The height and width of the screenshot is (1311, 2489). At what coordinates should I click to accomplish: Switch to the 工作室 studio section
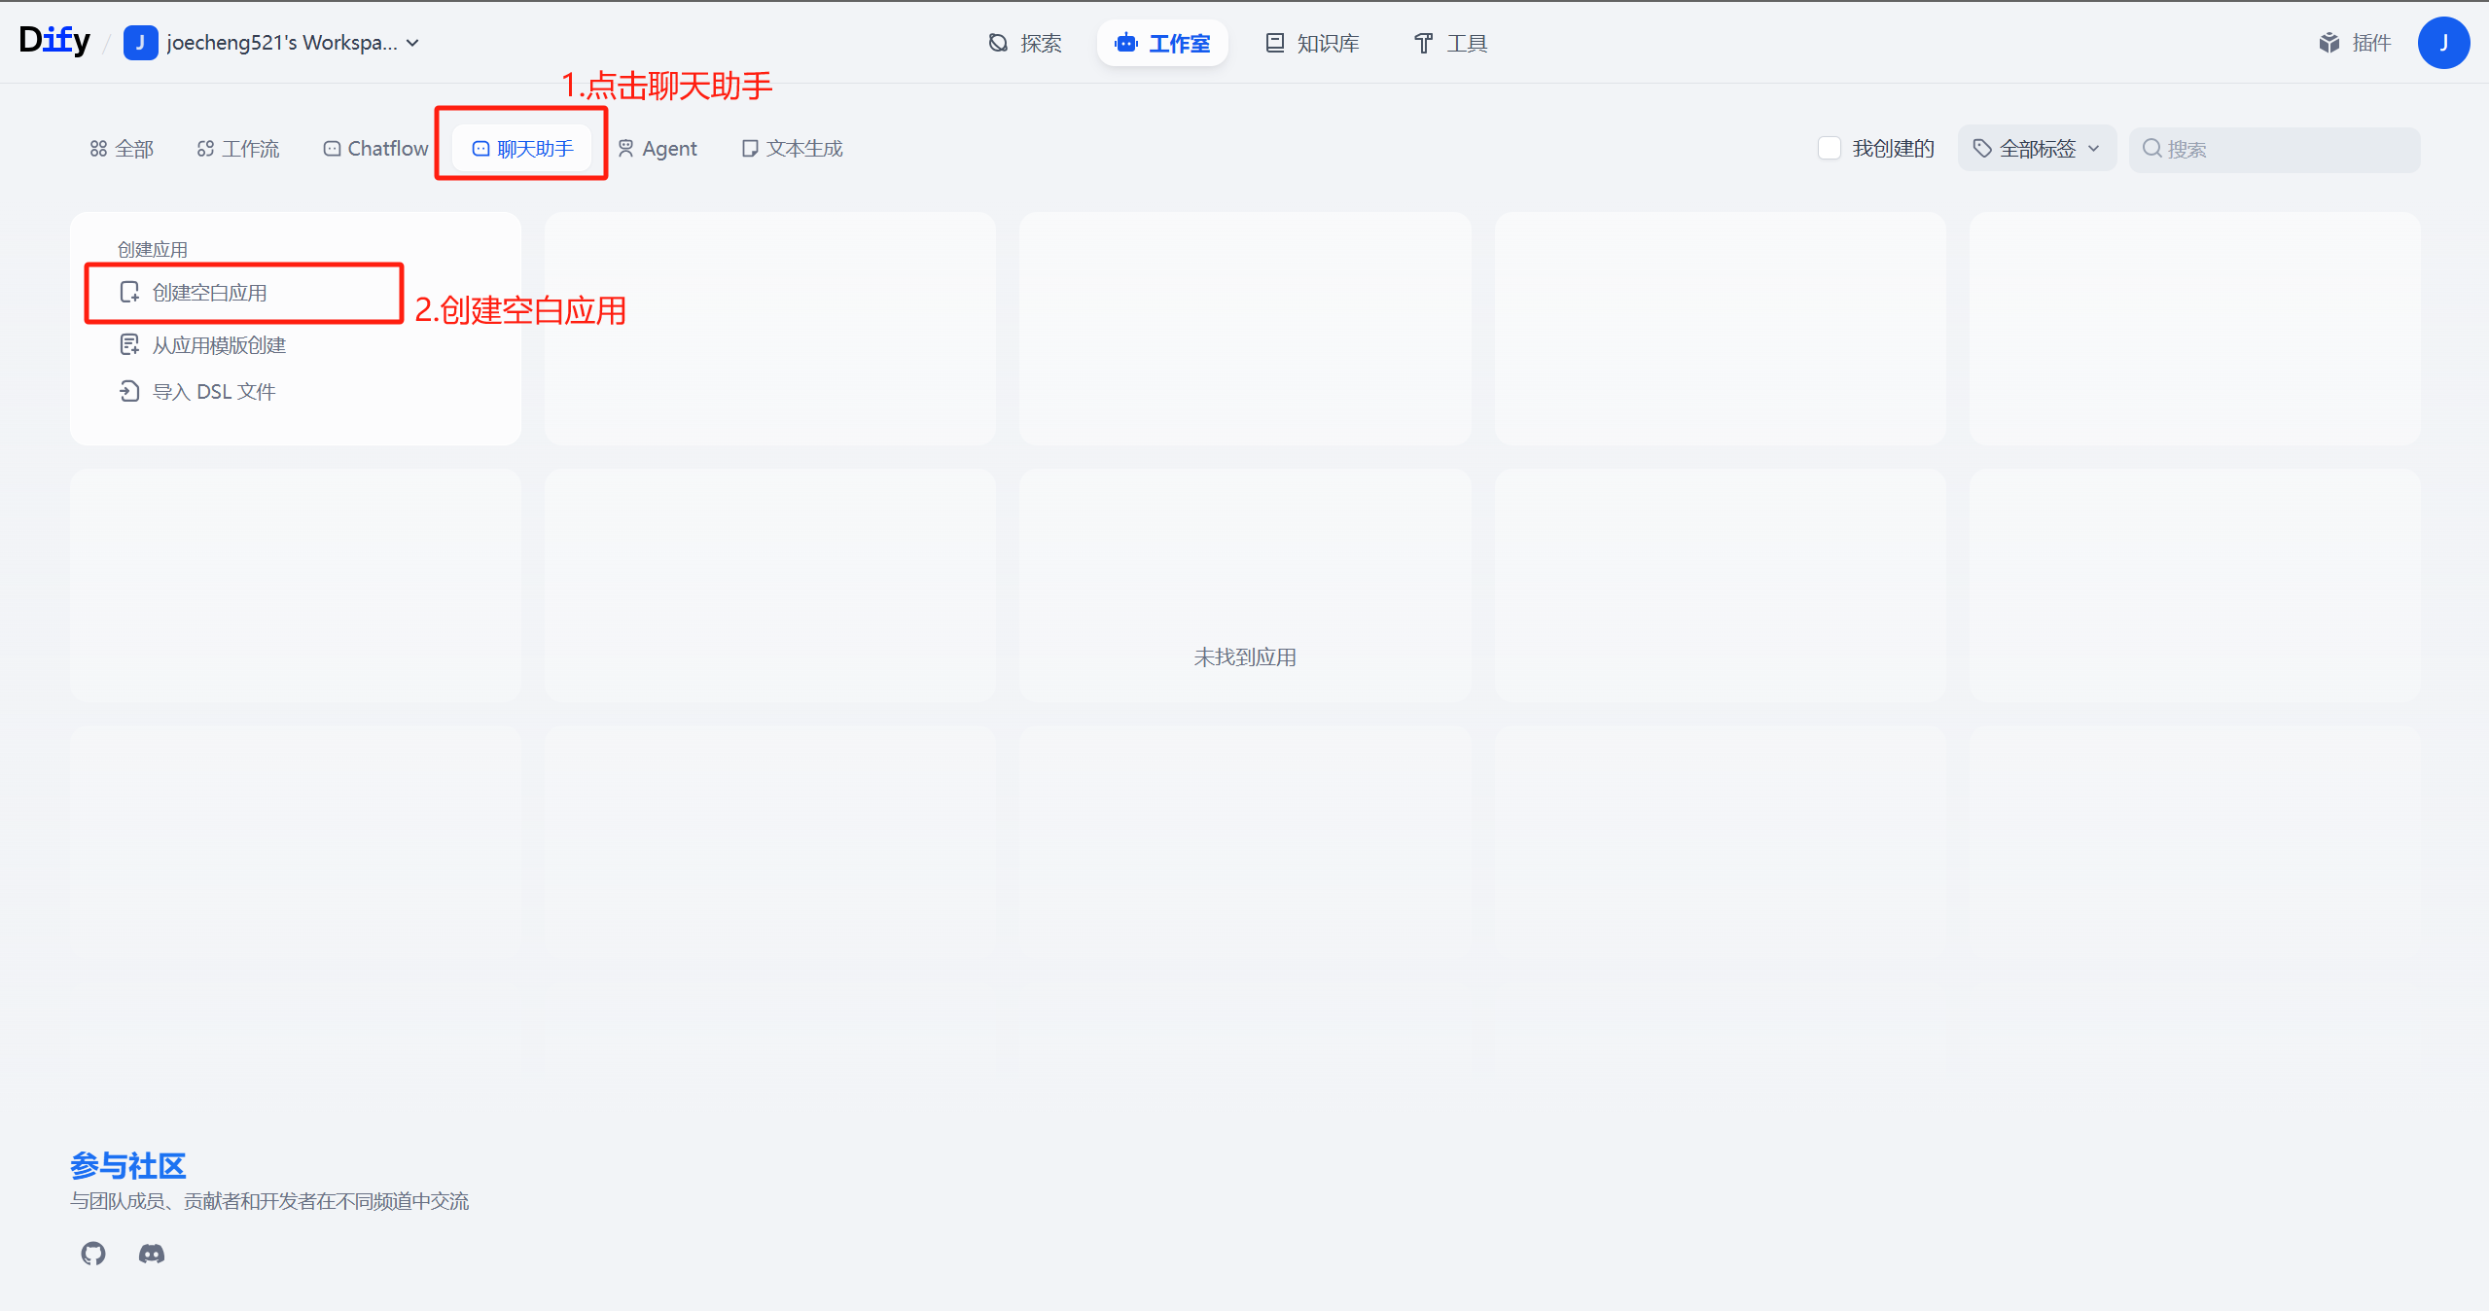[1162, 43]
